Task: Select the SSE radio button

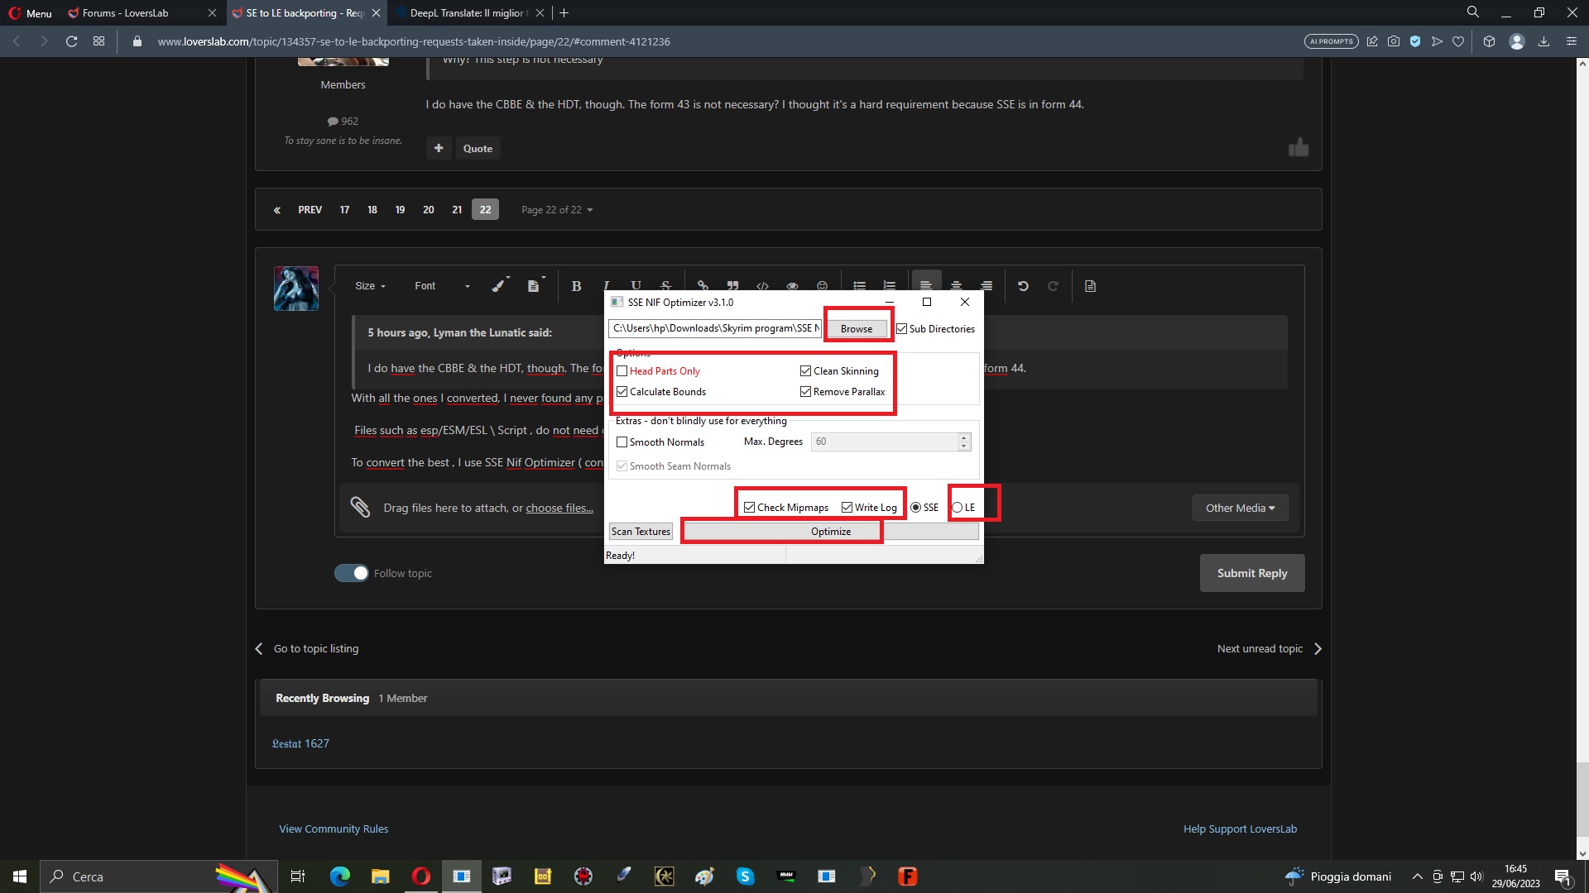Action: pos(916,508)
